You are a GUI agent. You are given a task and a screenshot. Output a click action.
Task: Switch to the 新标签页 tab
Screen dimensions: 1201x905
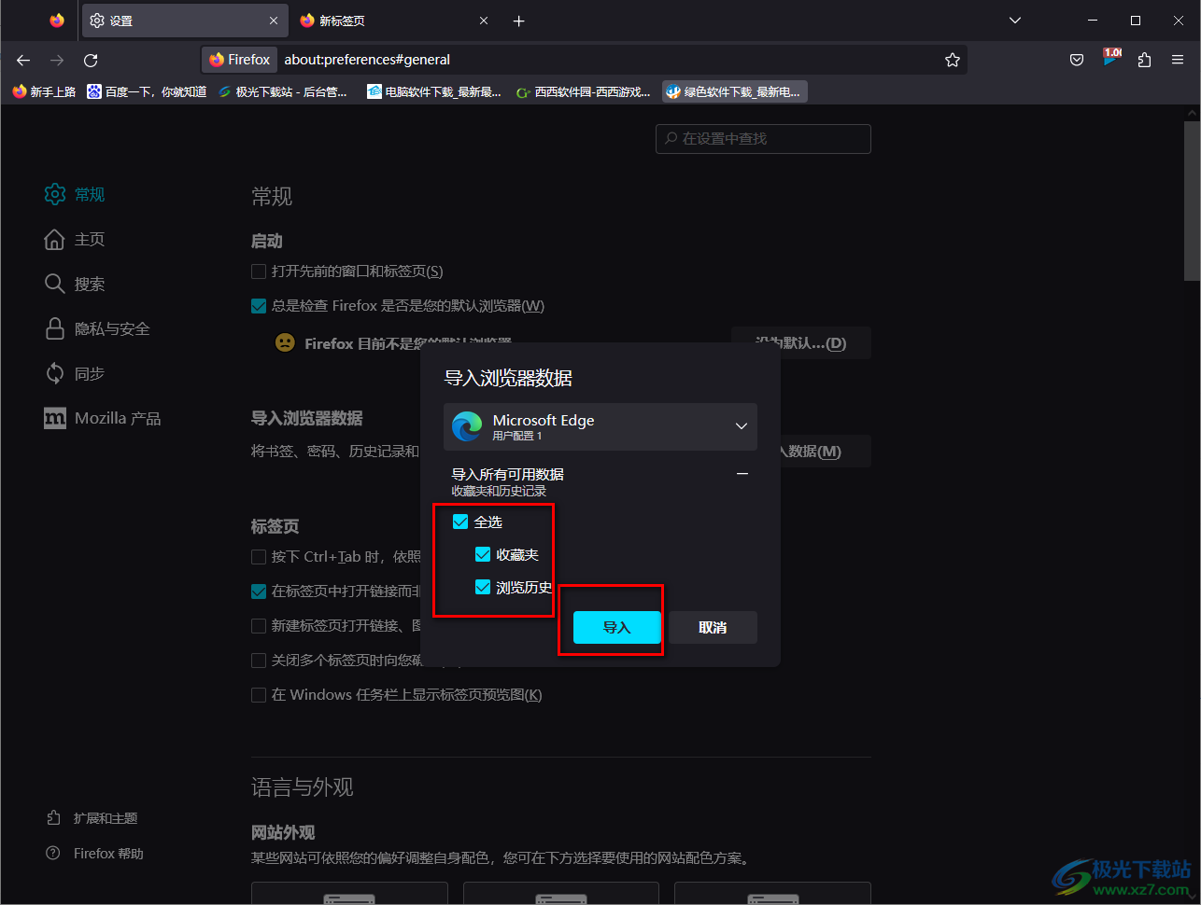pos(392,21)
